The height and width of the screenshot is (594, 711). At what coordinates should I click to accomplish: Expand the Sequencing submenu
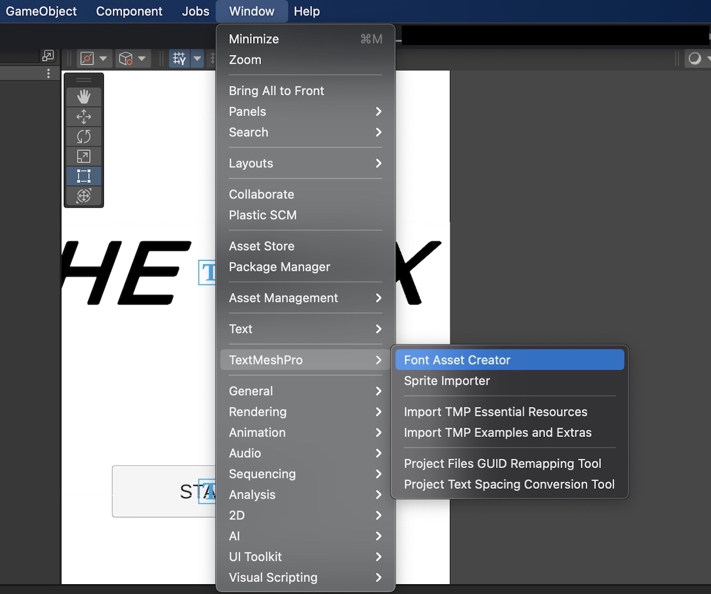(x=305, y=474)
